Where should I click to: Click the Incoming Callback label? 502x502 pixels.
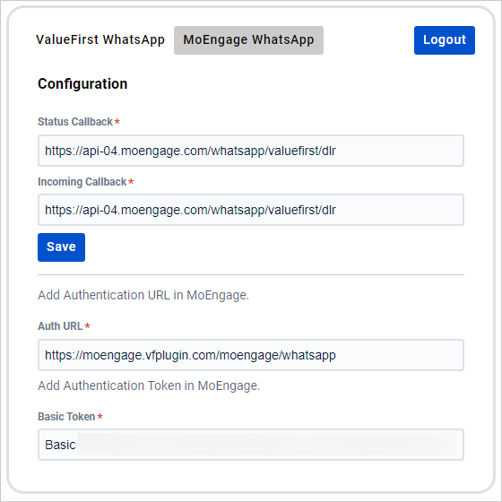pos(82,182)
